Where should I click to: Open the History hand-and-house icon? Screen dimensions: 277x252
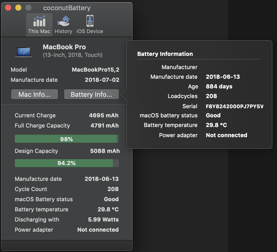pyautogui.click(x=64, y=21)
